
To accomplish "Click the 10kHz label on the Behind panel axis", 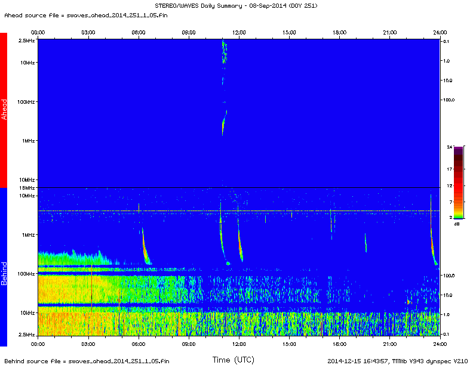I will [x=27, y=313].
